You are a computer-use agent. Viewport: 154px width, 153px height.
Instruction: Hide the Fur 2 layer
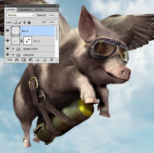(7, 40)
